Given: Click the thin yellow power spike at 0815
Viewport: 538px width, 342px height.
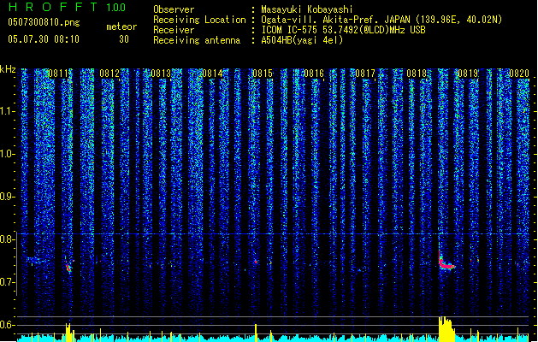Looking at the screenshot, I should [x=256, y=333].
